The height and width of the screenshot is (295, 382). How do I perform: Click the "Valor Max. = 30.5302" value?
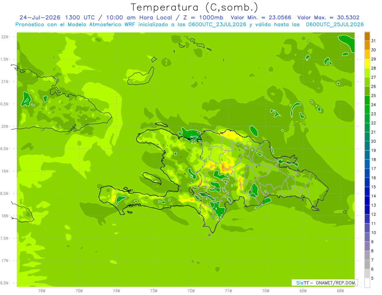pyautogui.click(x=329, y=18)
